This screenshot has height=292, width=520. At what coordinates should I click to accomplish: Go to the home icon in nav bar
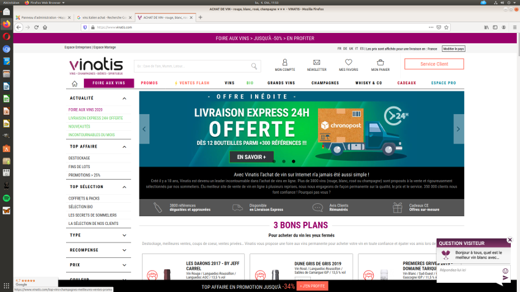[x=75, y=84]
